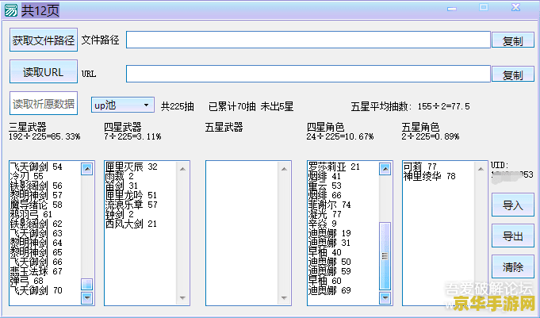Click the 三星武器 list scrollbar thumb
This screenshot has height=318, width=540.
86,284
